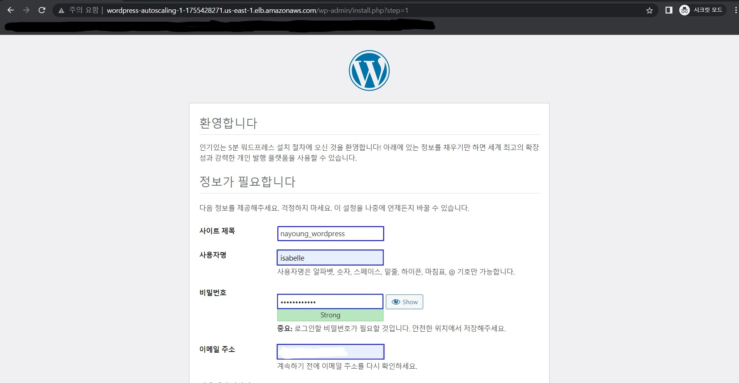The image size is (739, 383).
Task: Click the site title field nayoung_wordpress
Action: click(x=331, y=233)
